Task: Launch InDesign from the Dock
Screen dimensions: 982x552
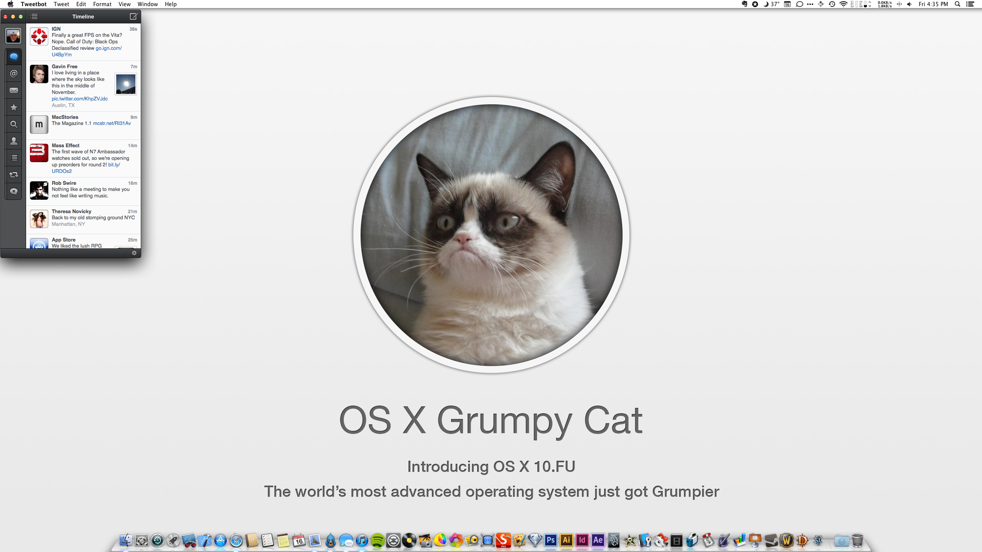Action: (x=582, y=540)
